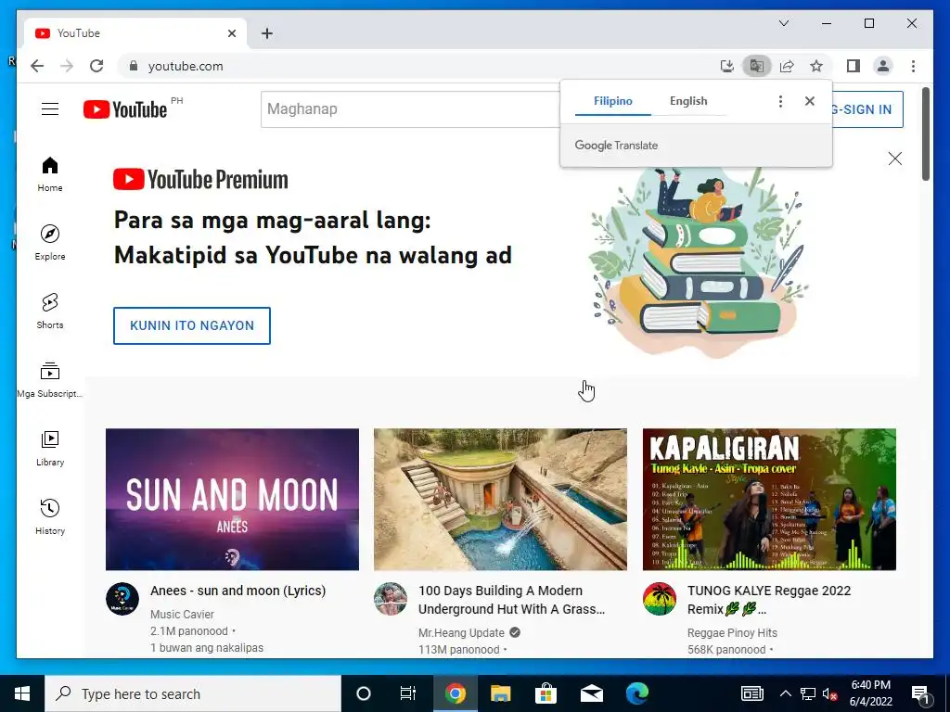Click the share page icon
The width and height of the screenshot is (950, 712).
coord(787,66)
